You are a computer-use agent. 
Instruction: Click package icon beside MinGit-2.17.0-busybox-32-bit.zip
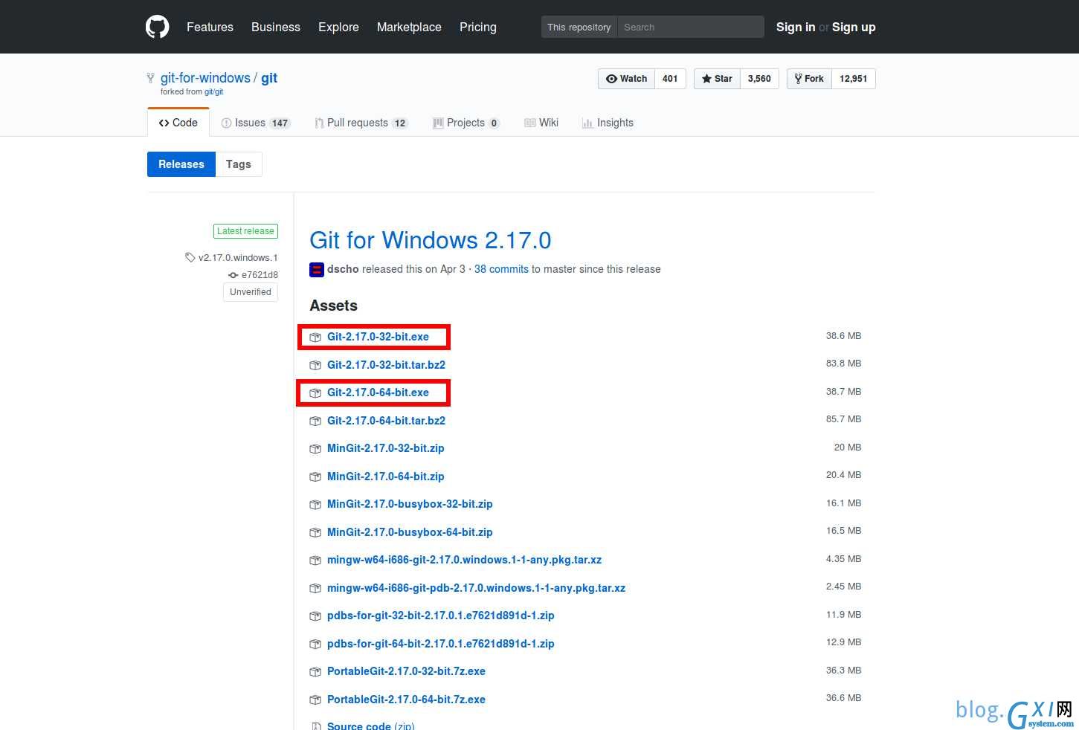tap(315, 504)
